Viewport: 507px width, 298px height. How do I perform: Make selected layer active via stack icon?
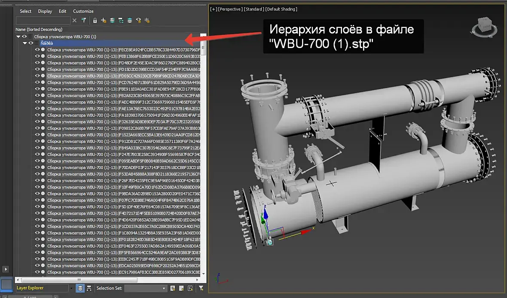[x=130, y=20]
